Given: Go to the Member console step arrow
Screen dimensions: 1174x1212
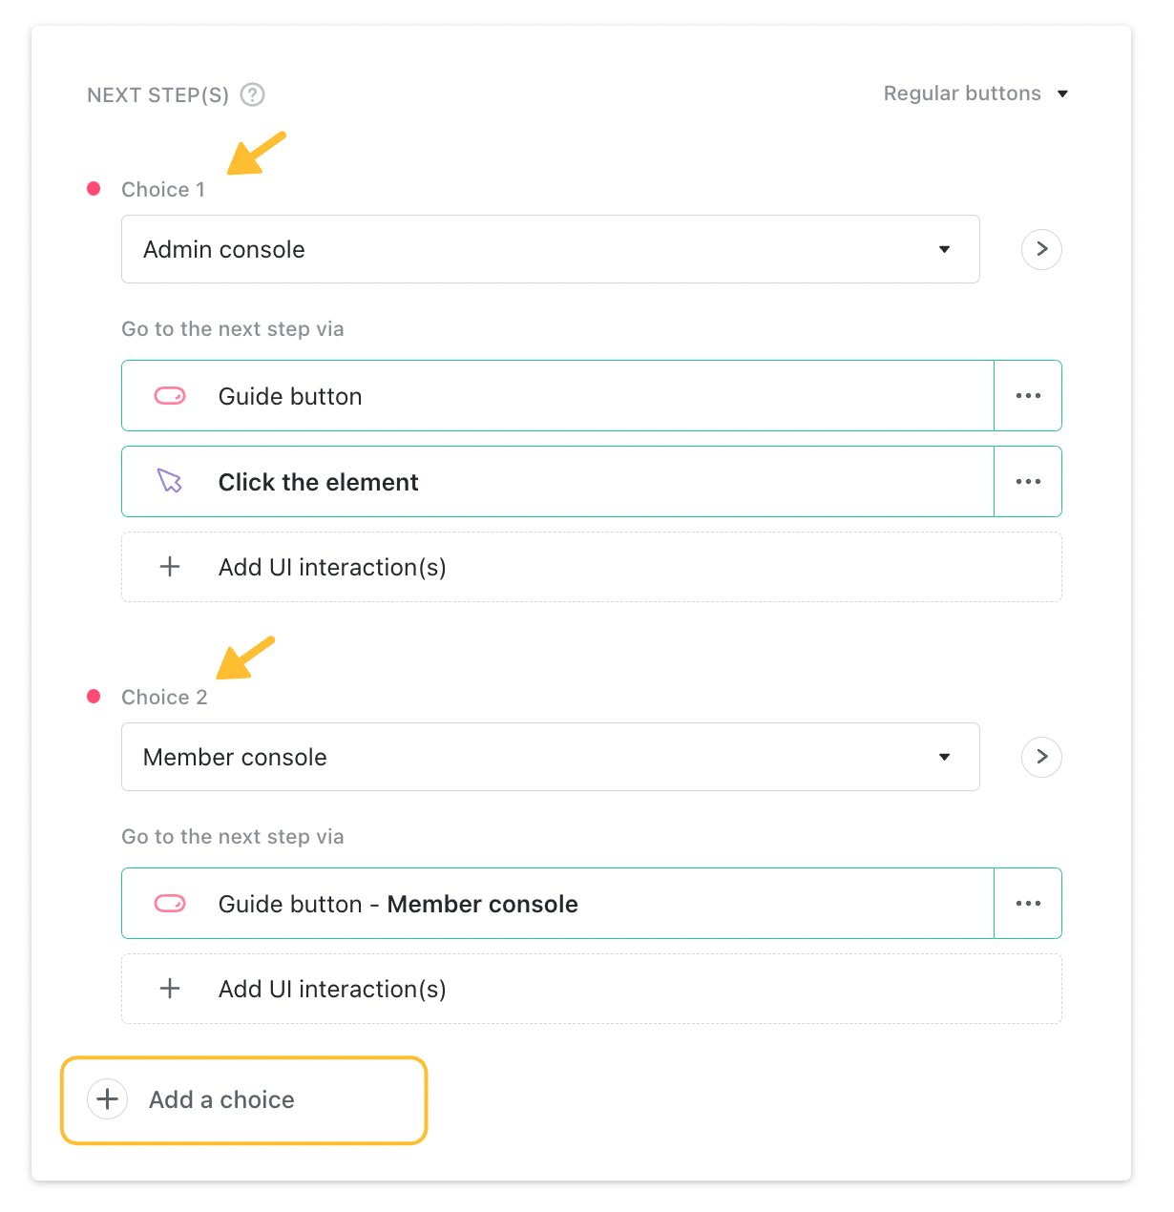Looking at the screenshot, I should pos(1041,757).
